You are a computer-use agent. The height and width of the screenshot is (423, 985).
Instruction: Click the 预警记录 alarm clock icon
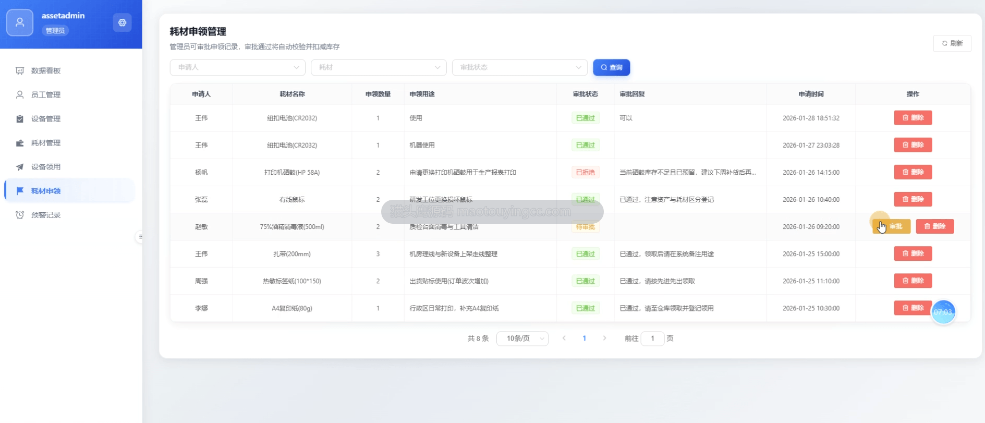[20, 214]
